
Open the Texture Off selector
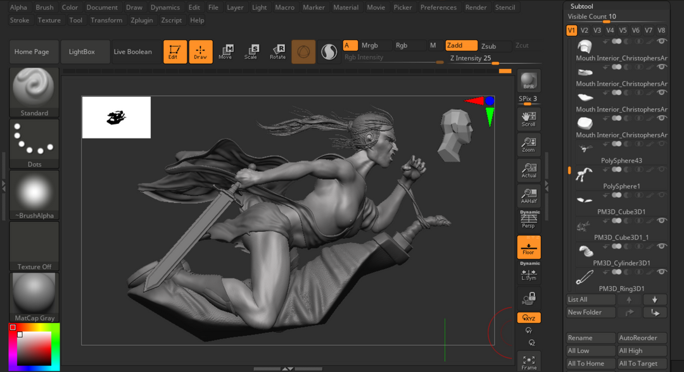(x=34, y=246)
